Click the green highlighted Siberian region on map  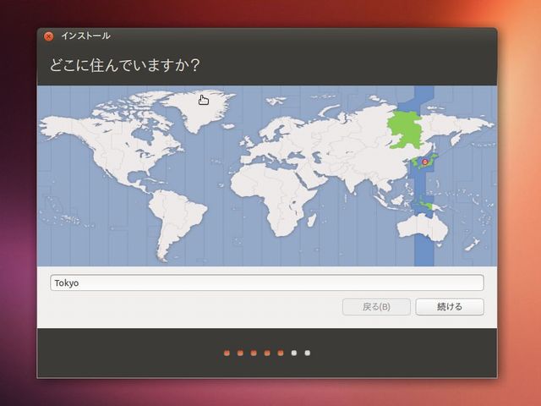click(x=406, y=129)
